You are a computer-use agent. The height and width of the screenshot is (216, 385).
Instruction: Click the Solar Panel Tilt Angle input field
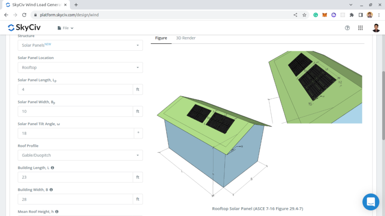coord(75,133)
